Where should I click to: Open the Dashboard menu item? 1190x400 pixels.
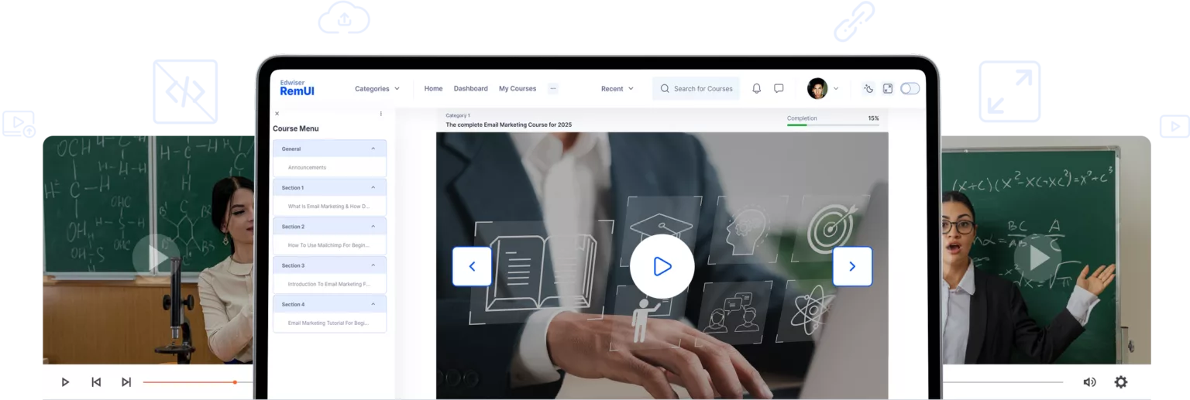(x=471, y=88)
